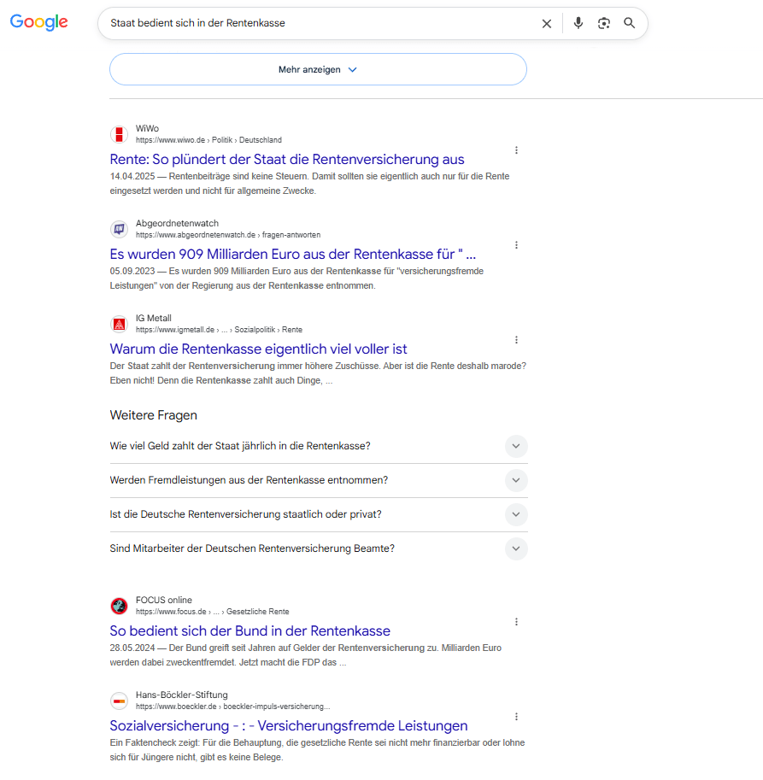The width and height of the screenshot is (763, 780).
Task: Expand 'Ist die Deutsche Rentenversicherung staatlich oder privat?'
Action: [x=319, y=514]
